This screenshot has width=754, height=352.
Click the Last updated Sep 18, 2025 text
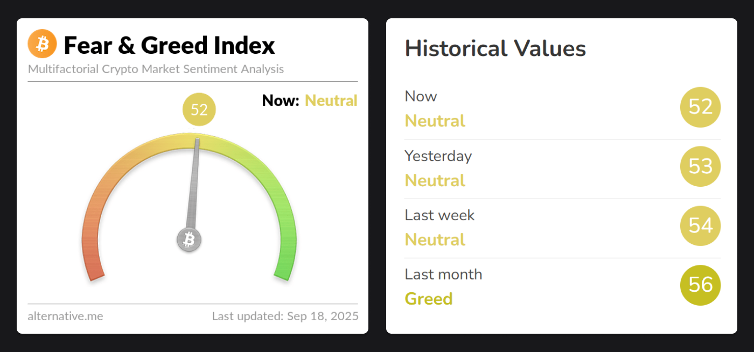285,316
